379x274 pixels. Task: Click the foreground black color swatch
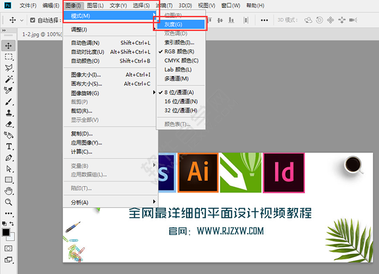coord(6,232)
